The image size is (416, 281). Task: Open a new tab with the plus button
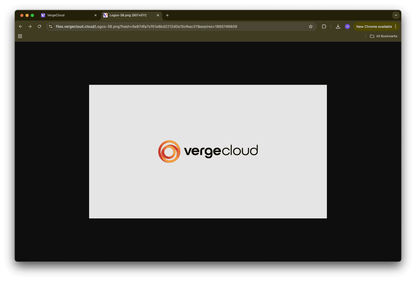tap(167, 15)
